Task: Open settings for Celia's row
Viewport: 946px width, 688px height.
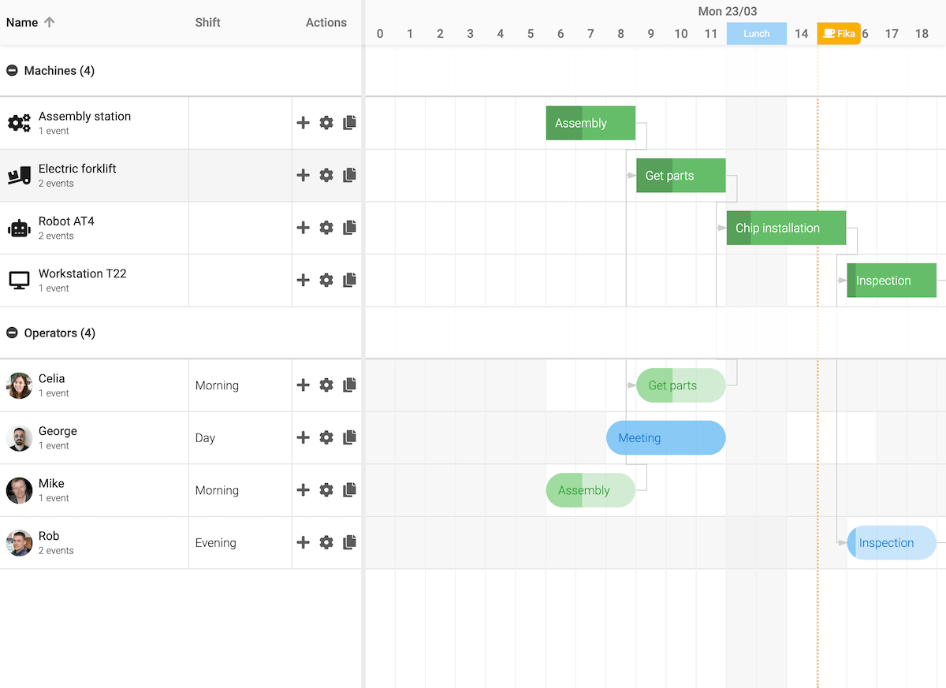Action: tap(326, 385)
